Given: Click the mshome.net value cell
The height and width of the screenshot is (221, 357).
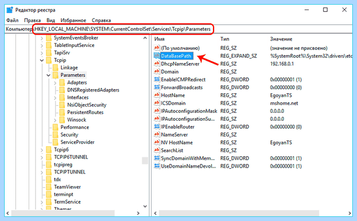Looking at the screenshot, I should [x=284, y=103].
